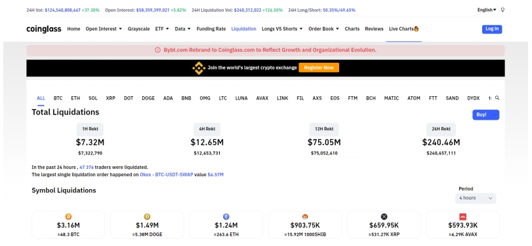This screenshot has height=246, width=532.
Task: Toggle the light bulb theme icon
Action: 502,10
